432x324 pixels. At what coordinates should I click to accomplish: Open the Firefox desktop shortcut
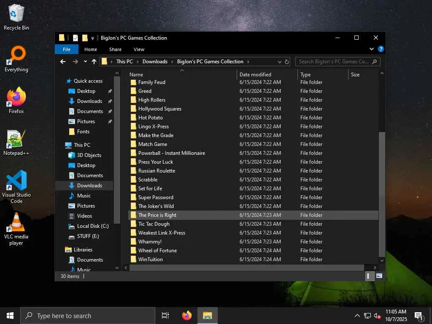(x=16, y=100)
